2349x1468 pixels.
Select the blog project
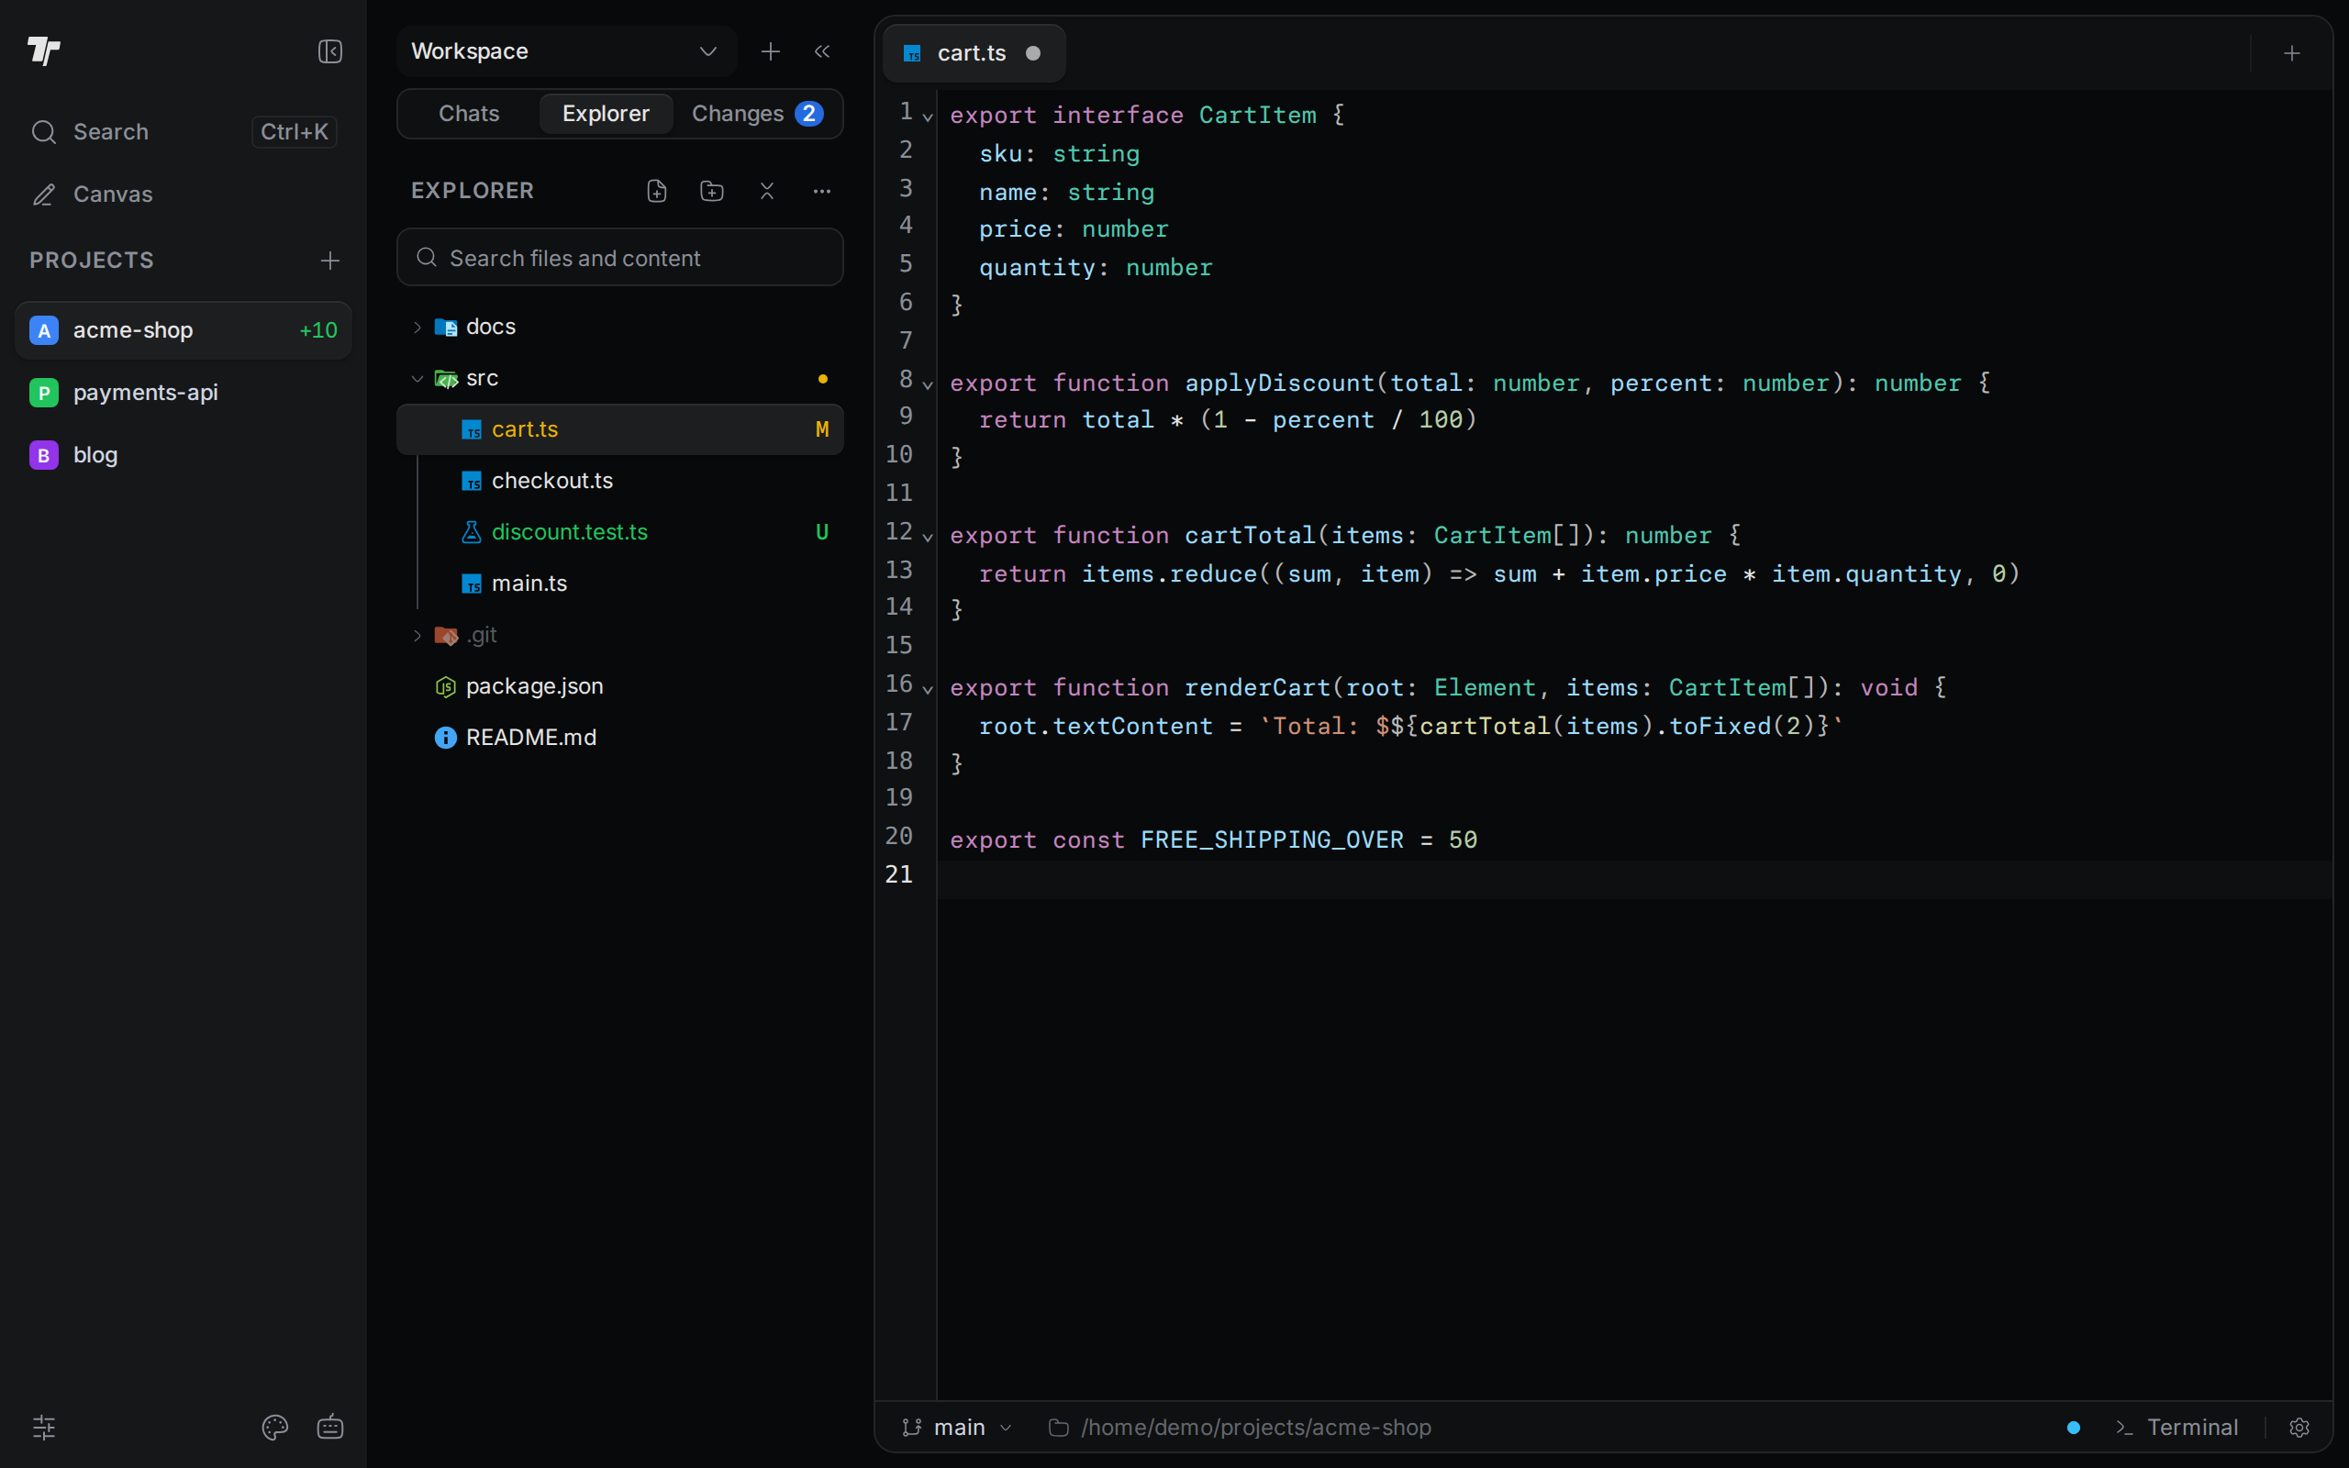click(184, 454)
